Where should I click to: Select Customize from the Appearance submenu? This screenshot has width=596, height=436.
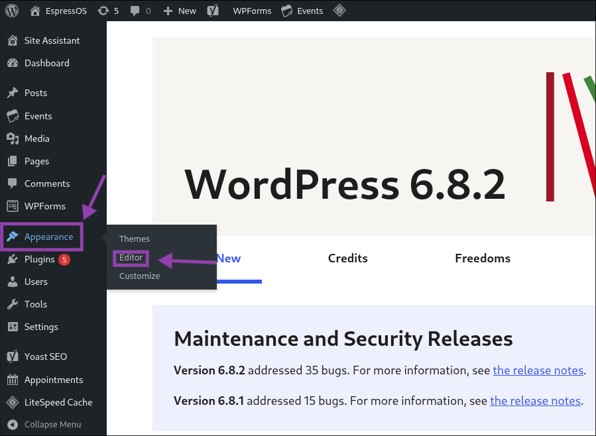point(139,276)
